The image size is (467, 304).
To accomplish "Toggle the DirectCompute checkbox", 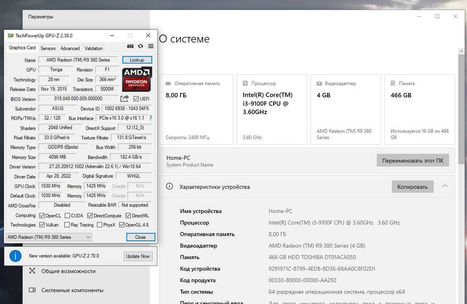I will click(90, 216).
